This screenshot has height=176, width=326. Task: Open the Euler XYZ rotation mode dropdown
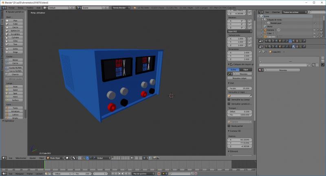click(x=240, y=31)
